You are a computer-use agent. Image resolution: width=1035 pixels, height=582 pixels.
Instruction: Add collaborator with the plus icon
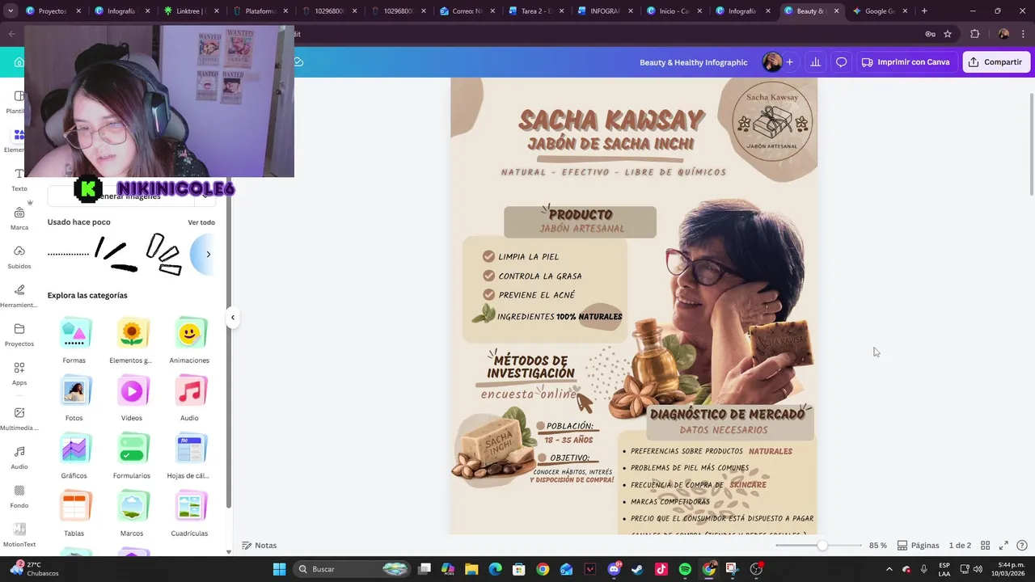789,62
